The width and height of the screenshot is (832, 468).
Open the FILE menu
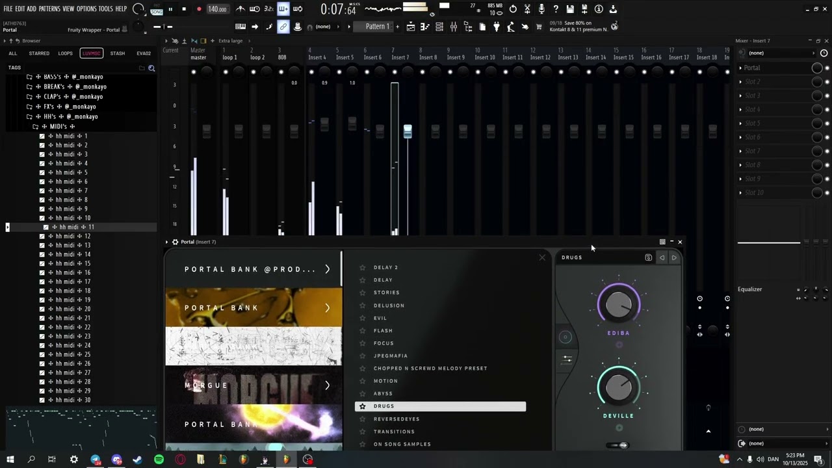8,9
